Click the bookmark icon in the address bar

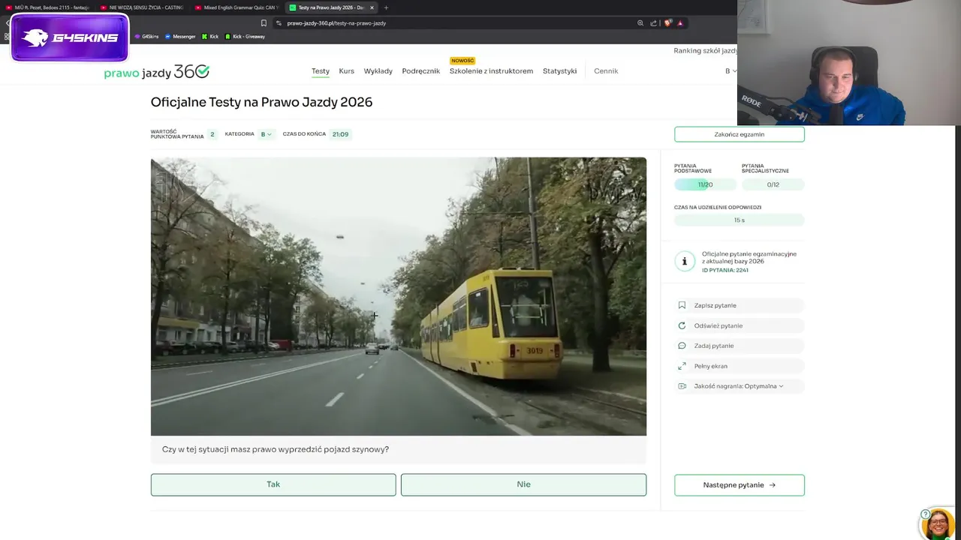click(264, 23)
